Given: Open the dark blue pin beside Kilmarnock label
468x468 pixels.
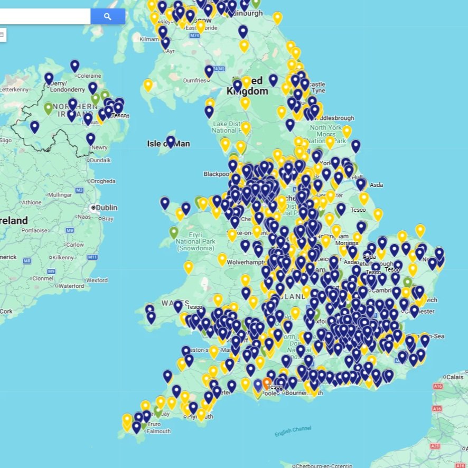Looking at the screenshot, I should 163,32.
